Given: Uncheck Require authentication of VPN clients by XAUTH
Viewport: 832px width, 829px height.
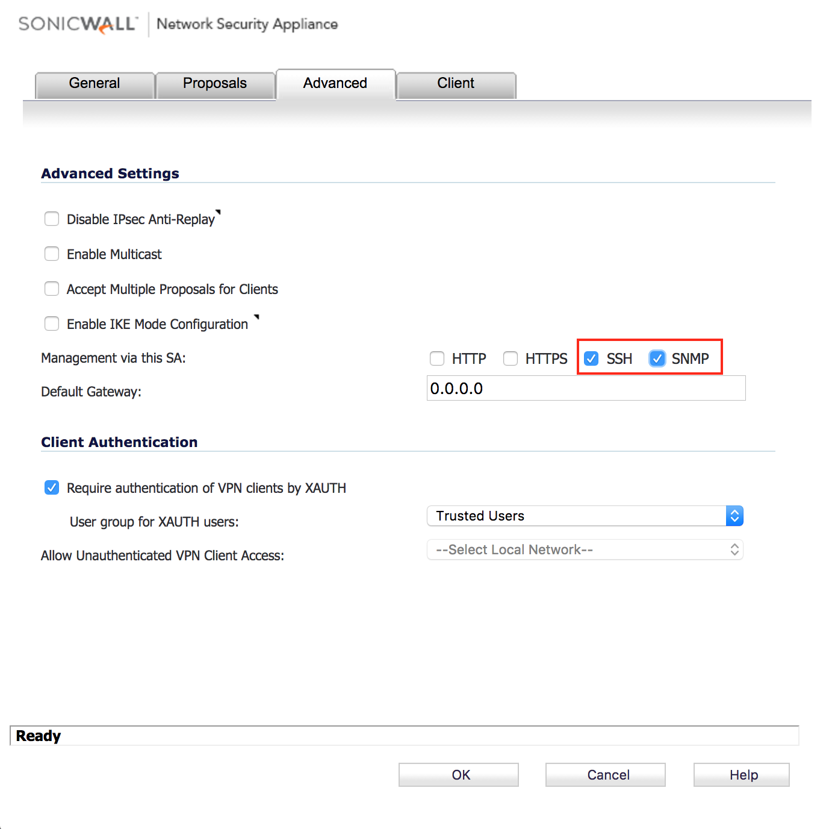Looking at the screenshot, I should point(52,487).
